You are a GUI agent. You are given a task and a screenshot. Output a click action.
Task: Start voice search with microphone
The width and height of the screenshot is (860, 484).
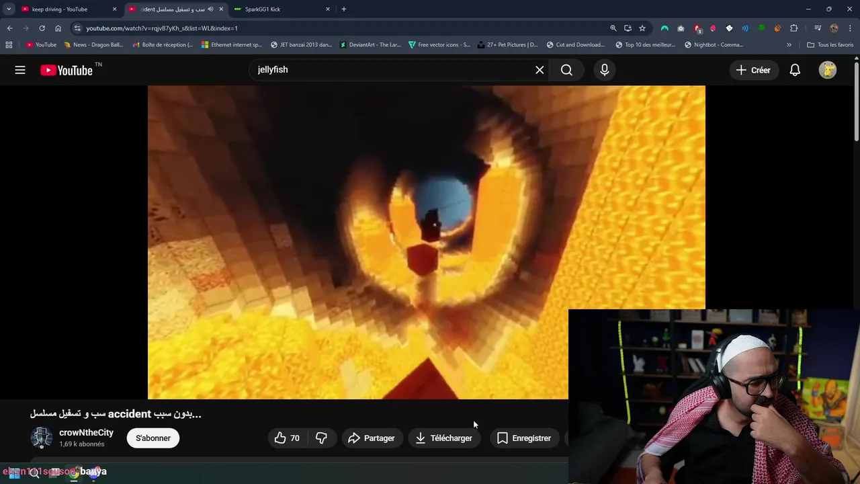[x=605, y=70]
